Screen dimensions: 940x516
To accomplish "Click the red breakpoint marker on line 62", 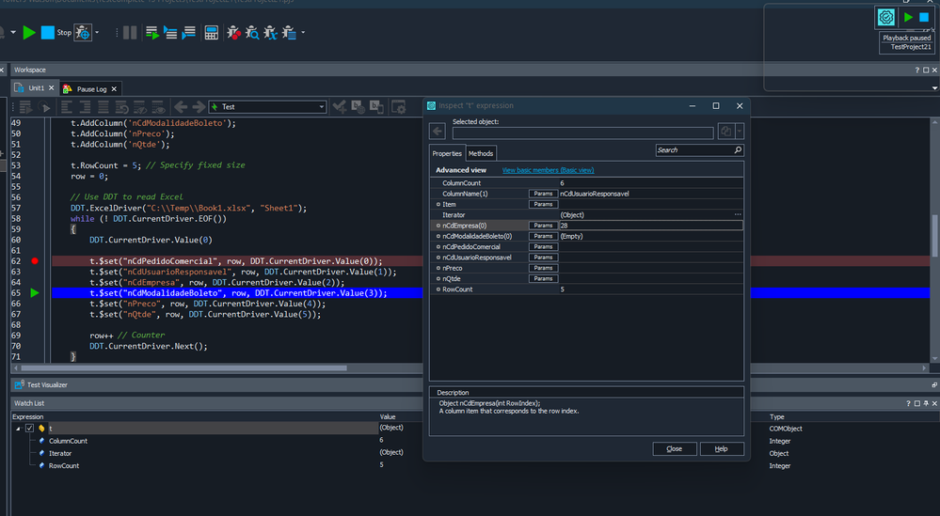I will click(35, 260).
